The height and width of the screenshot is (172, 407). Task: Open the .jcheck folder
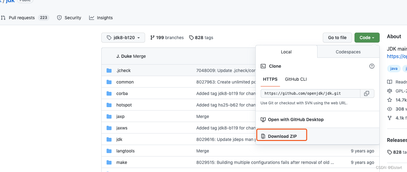(123, 70)
